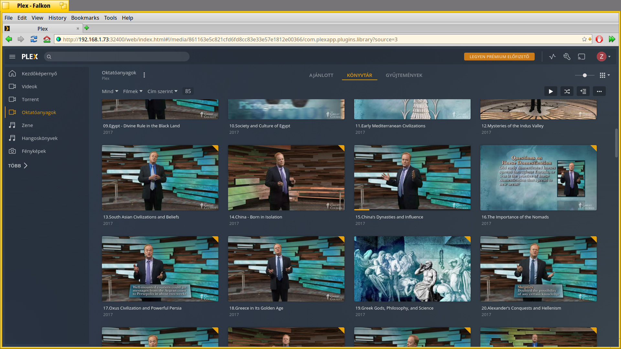The width and height of the screenshot is (621, 349).
Task: Open the more actions ellipsis button
Action: click(x=599, y=91)
